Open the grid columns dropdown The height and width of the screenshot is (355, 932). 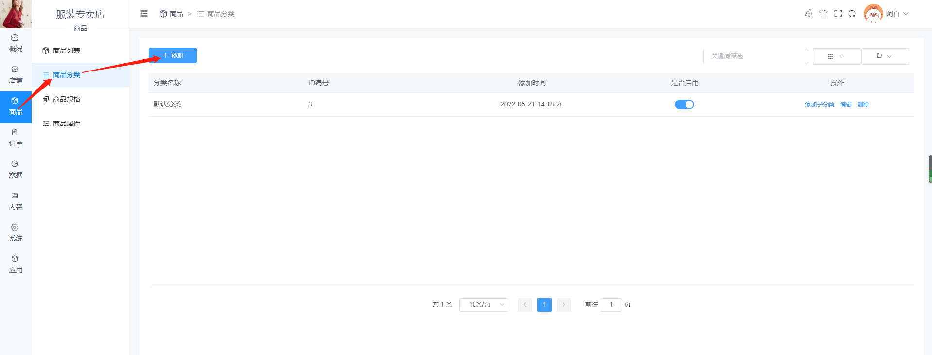pyautogui.click(x=837, y=56)
